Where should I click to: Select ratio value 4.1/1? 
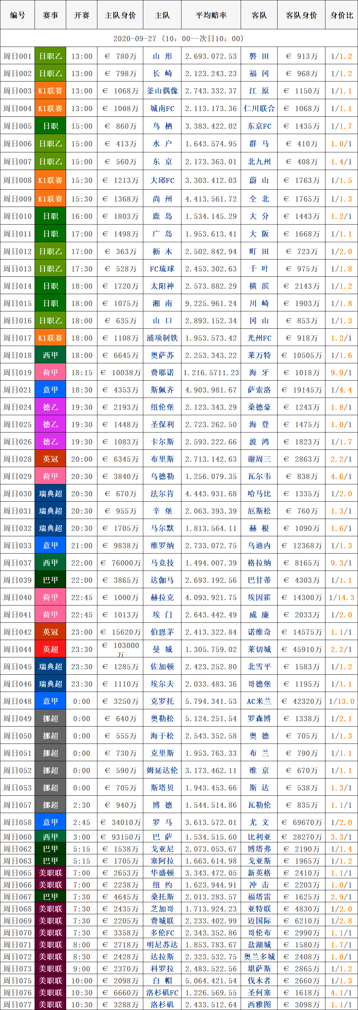click(342, 993)
